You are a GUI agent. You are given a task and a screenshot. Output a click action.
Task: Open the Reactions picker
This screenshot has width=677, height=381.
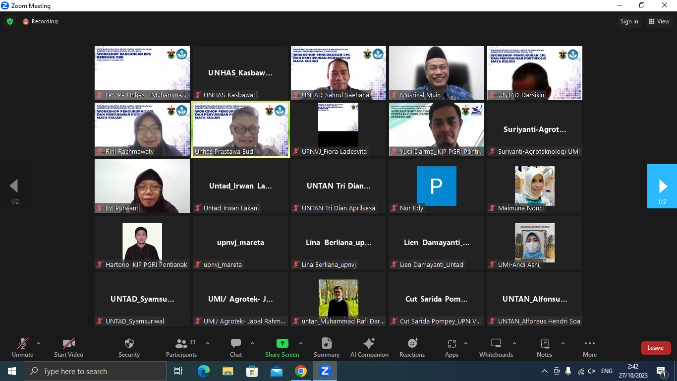coord(412,347)
